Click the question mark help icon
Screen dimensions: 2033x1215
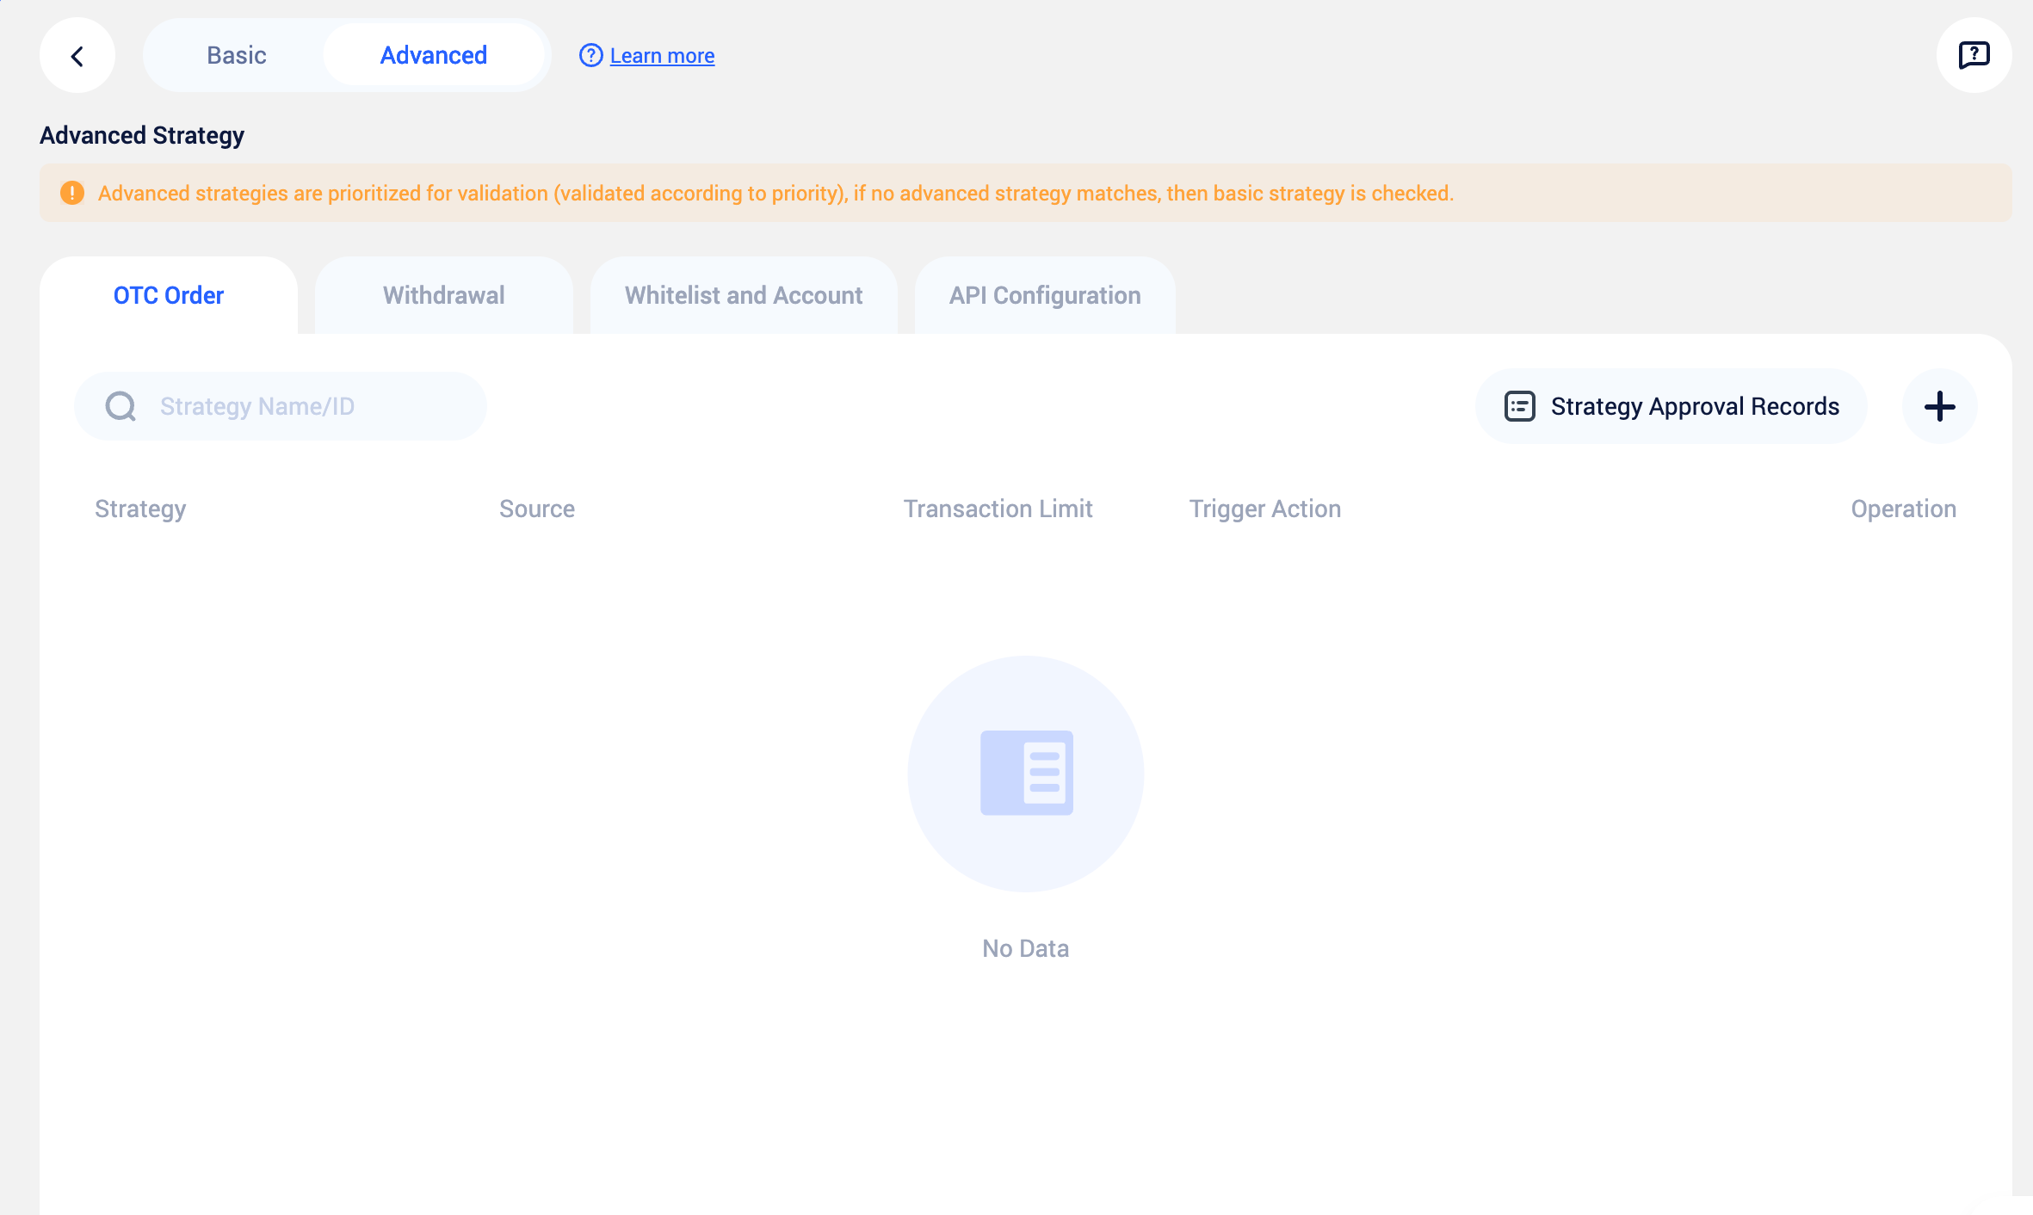point(590,56)
